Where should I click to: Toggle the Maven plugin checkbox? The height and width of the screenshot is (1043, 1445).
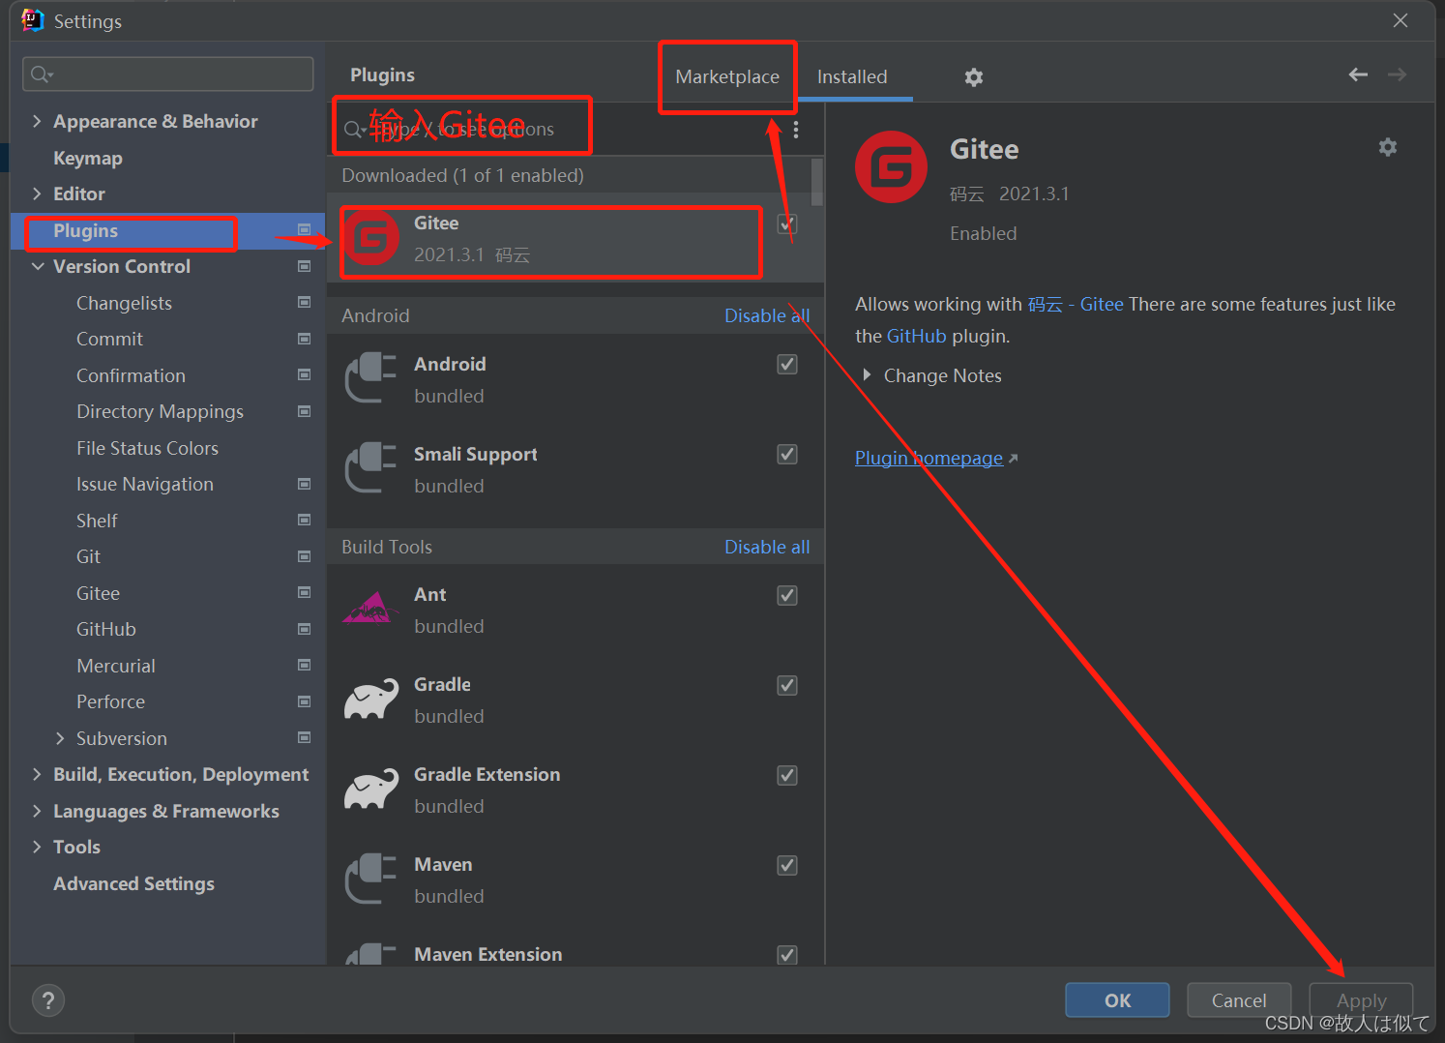(x=787, y=865)
